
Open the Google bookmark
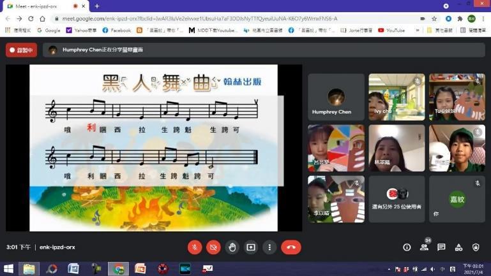tap(49, 31)
